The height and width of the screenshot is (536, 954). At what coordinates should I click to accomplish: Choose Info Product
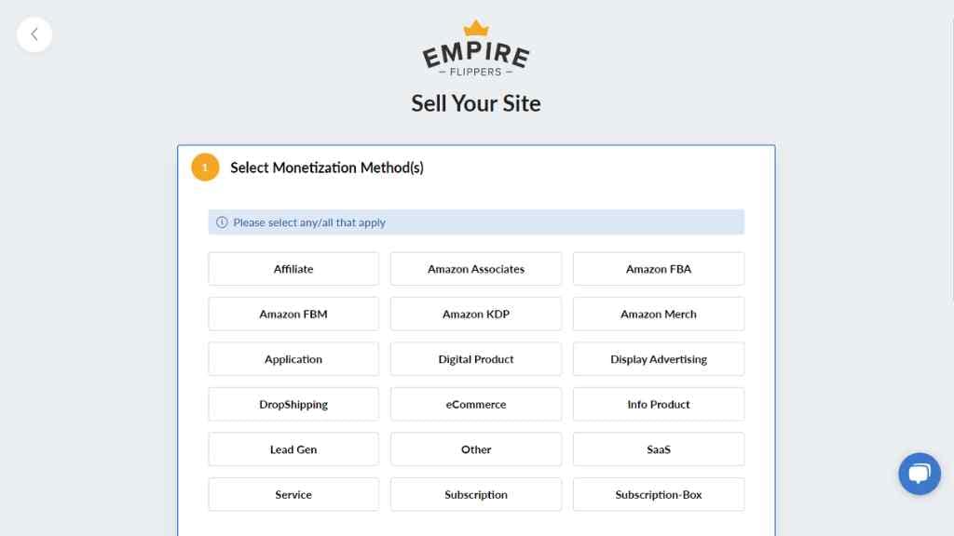click(x=658, y=404)
